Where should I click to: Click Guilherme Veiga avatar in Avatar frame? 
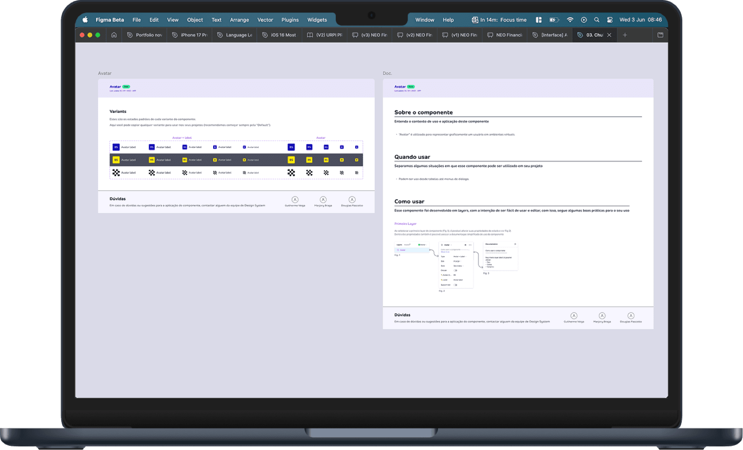pyautogui.click(x=295, y=200)
